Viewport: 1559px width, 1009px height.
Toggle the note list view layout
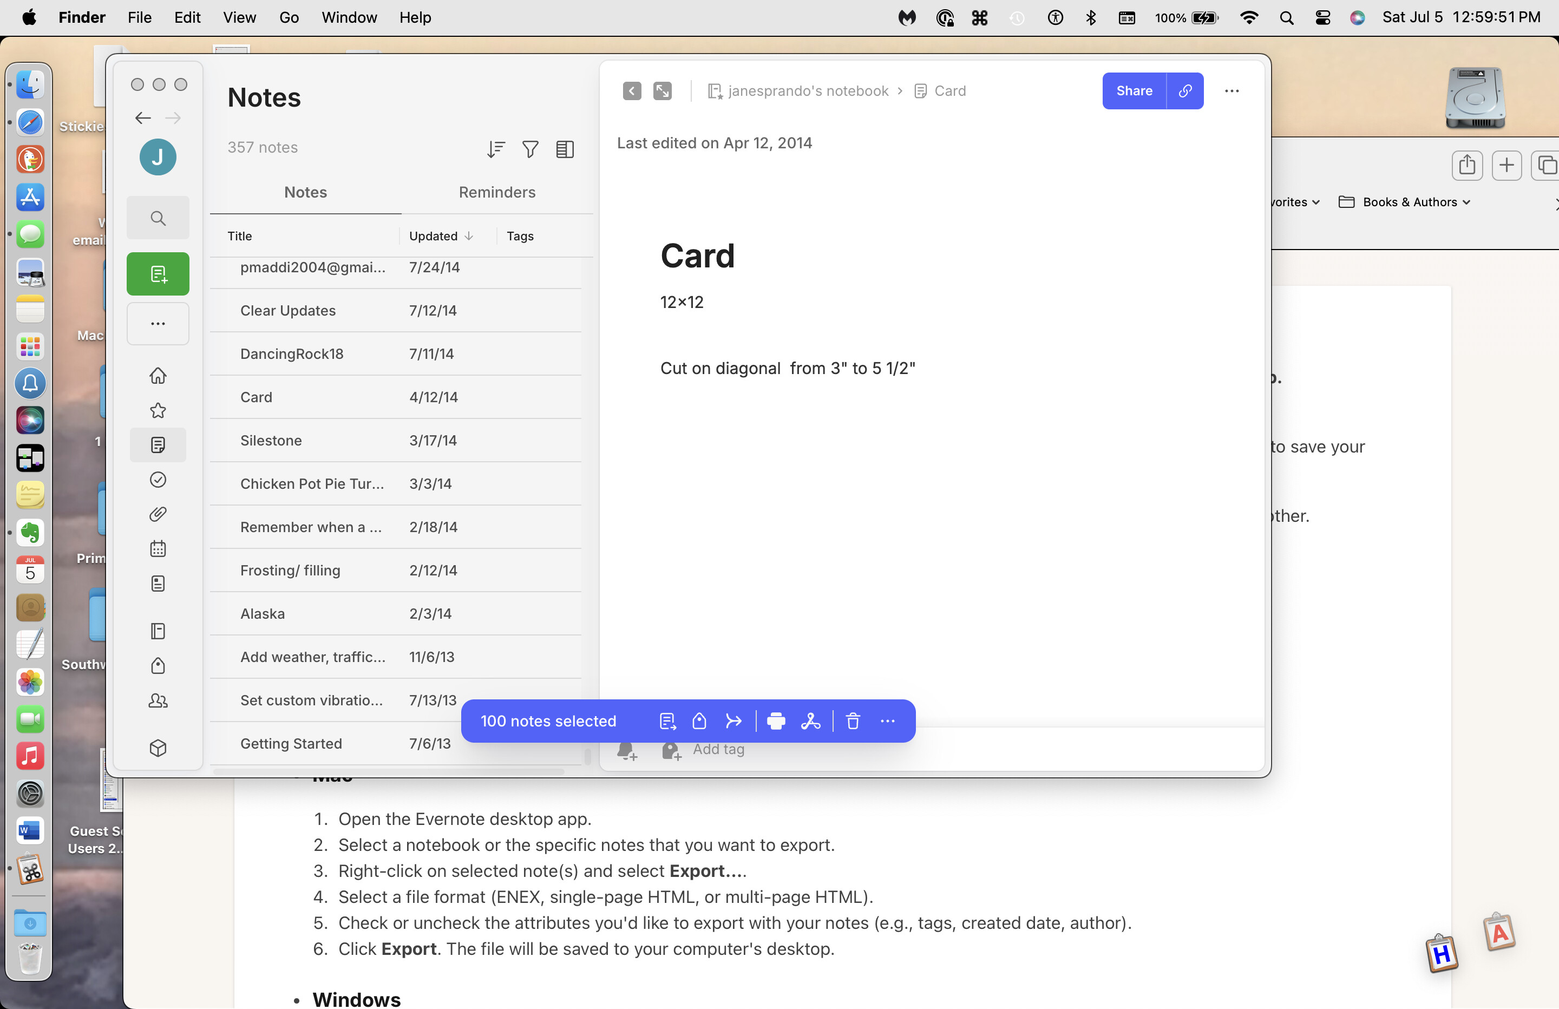[565, 149]
